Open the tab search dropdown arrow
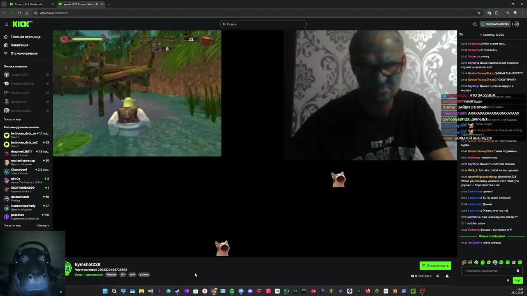 pyautogui.click(x=4, y=4)
